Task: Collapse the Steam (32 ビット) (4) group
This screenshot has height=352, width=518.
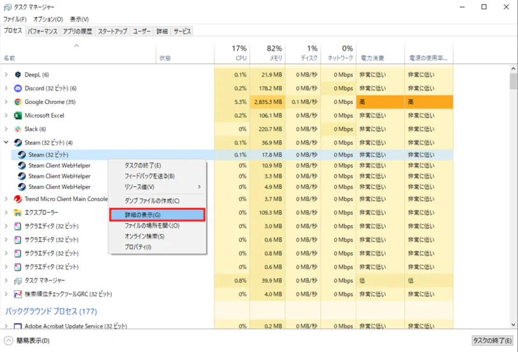Action: pyautogui.click(x=6, y=142)
